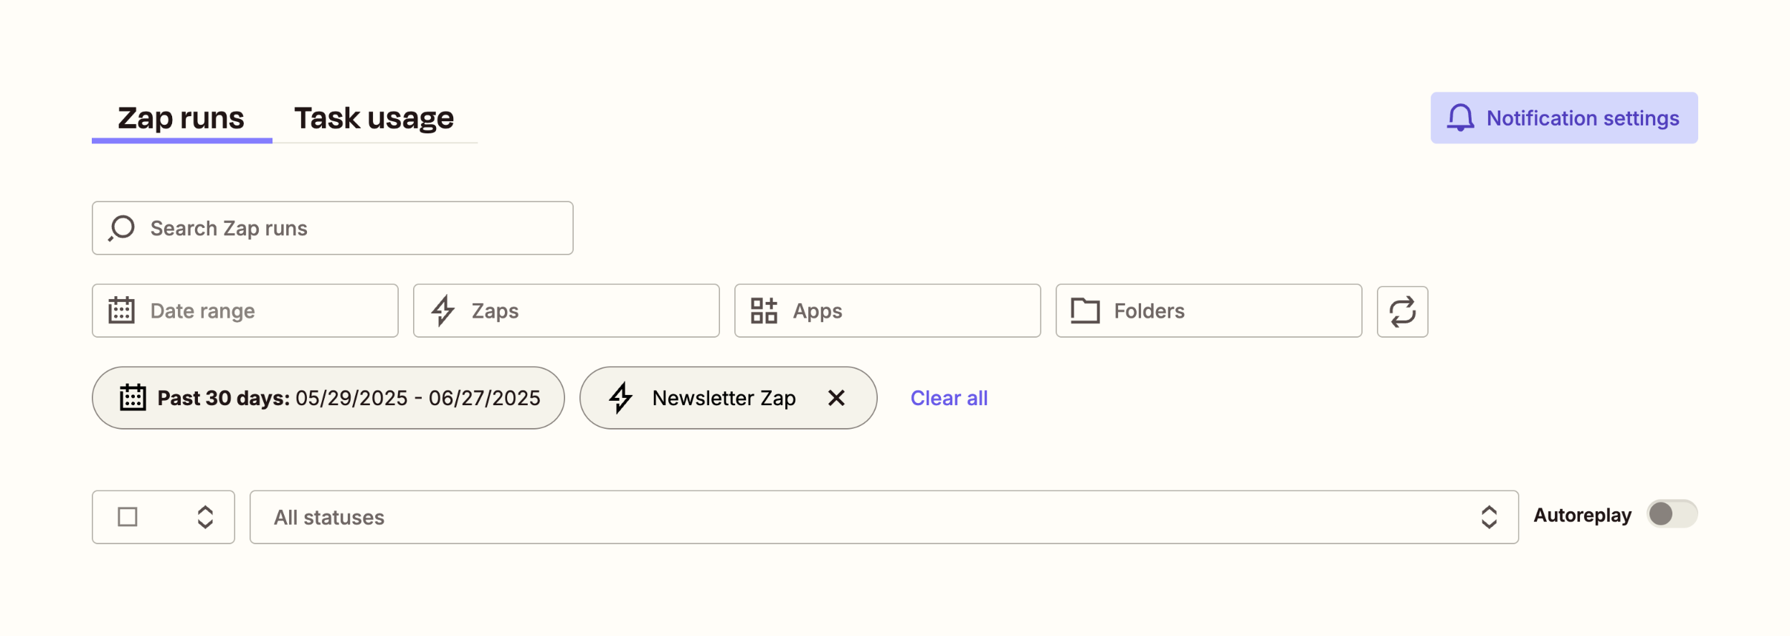
Task: Click the bell icon in Notification settings
Action: 1460,118
